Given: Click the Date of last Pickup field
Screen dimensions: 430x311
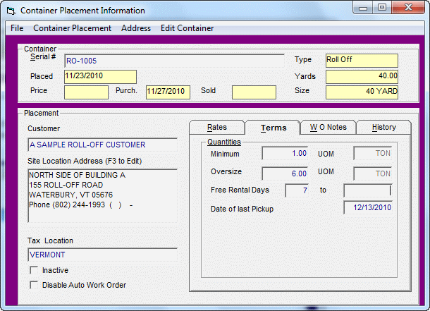Looking at the screenshot, I should pyautogui.click(x=368, y=207).
